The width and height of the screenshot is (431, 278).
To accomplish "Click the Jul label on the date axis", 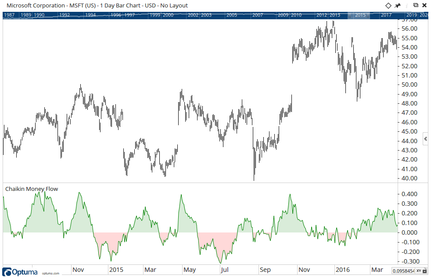I will tap(225, 270).
